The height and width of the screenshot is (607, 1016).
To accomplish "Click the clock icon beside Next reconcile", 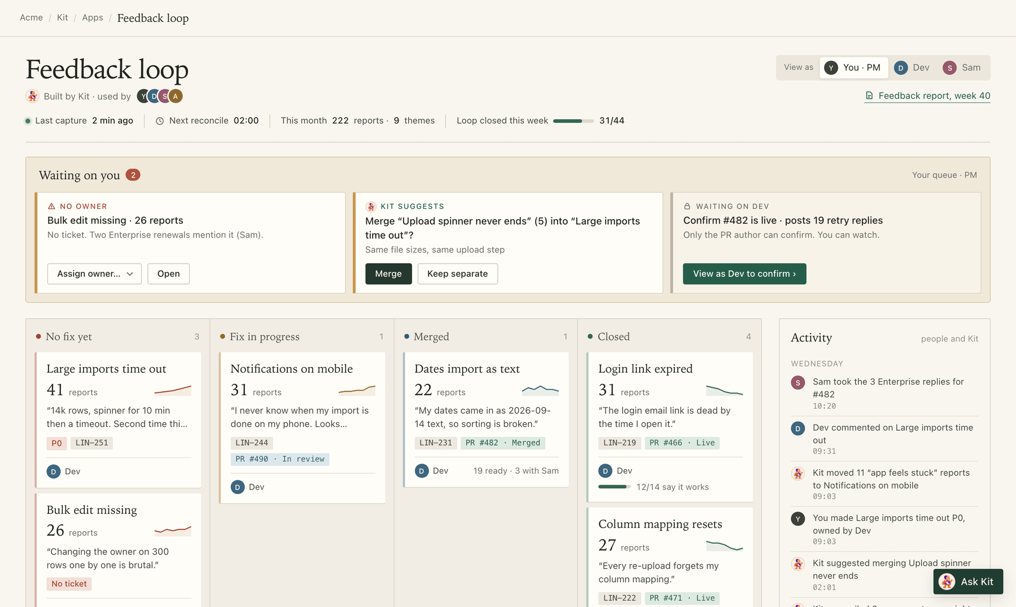I will 160,121.
